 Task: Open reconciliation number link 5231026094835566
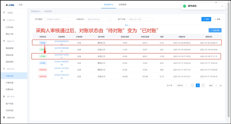(x=62, y=43)
